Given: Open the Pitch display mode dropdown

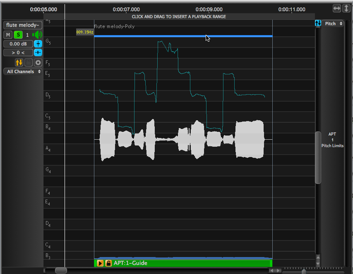Looking at the screenshot, I should [x=333, y=24].
